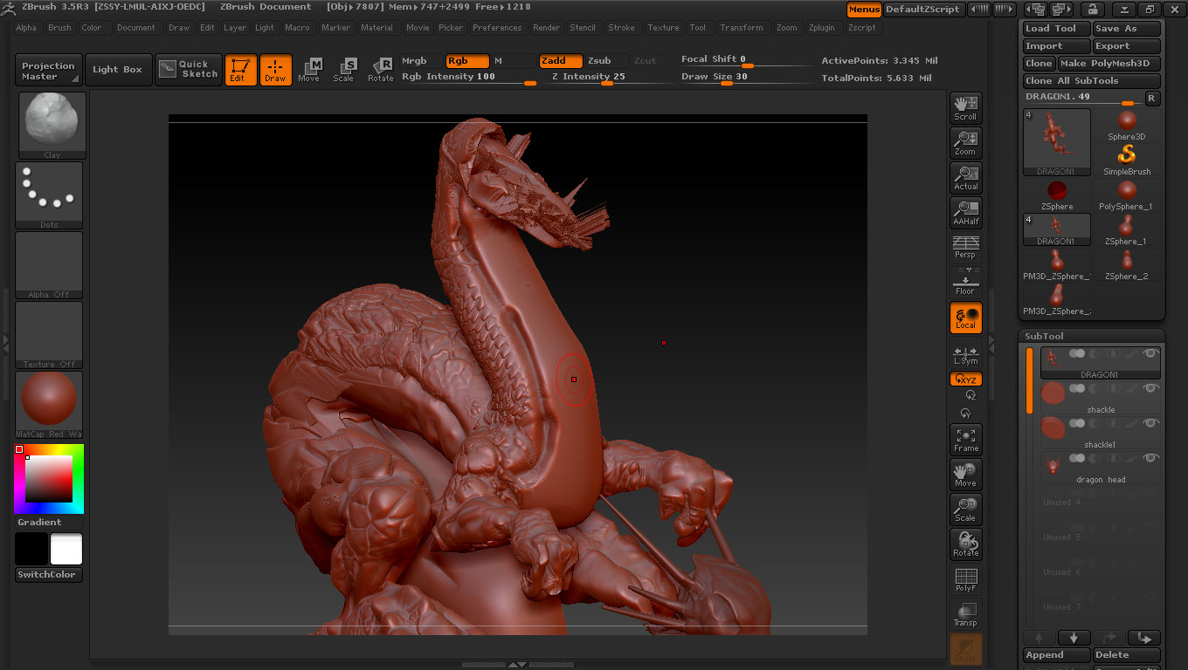1188x670 pixels.
Task: Open the Brush menu
Action: [59, 28]
